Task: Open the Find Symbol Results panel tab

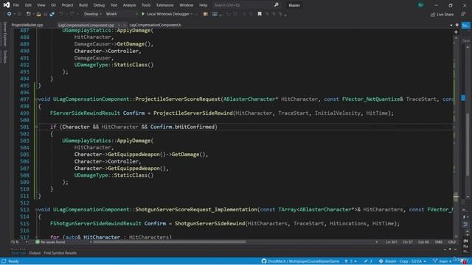Action: (x=60, y=252)
